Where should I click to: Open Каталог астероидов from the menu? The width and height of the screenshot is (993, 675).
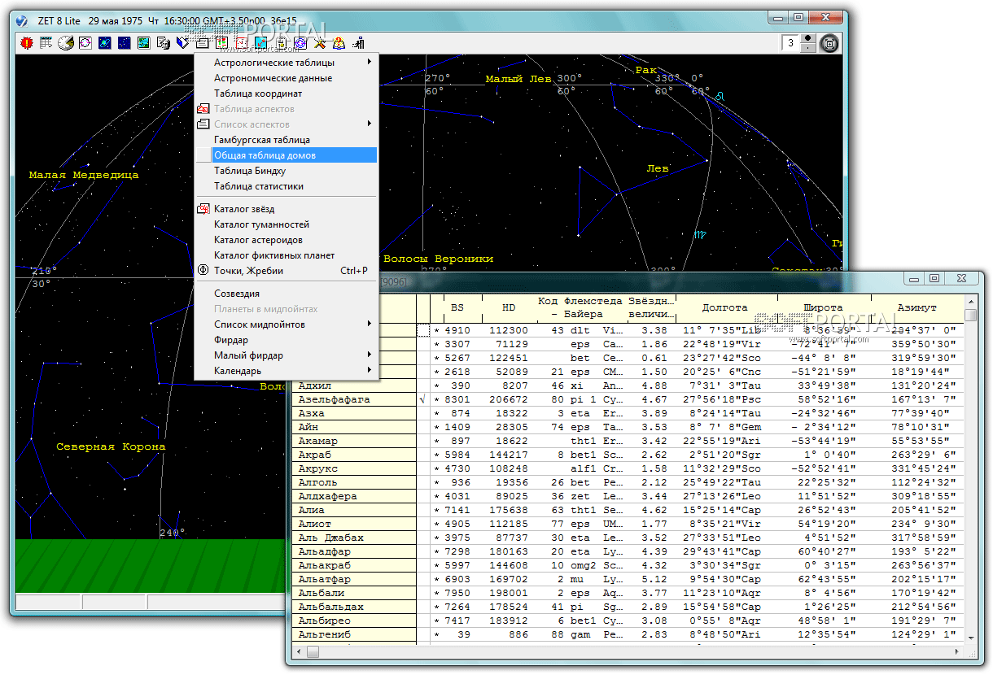tap(286, 240)
